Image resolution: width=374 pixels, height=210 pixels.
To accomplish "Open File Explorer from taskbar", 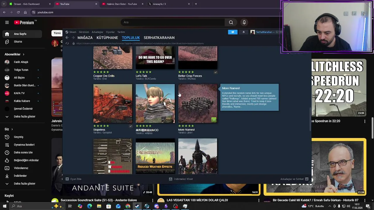I will [99, 206].
